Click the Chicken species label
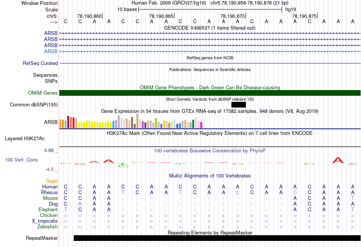Image resolution: width=361 pixels, height=247 pixels. click(x=49, y=215)
